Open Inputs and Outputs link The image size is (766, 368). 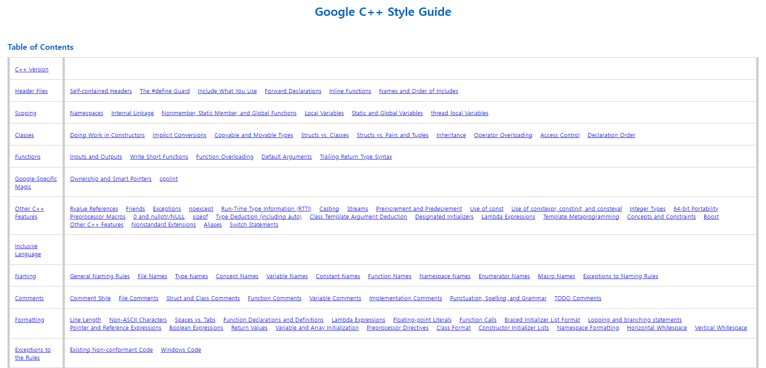tap(96, 157)
